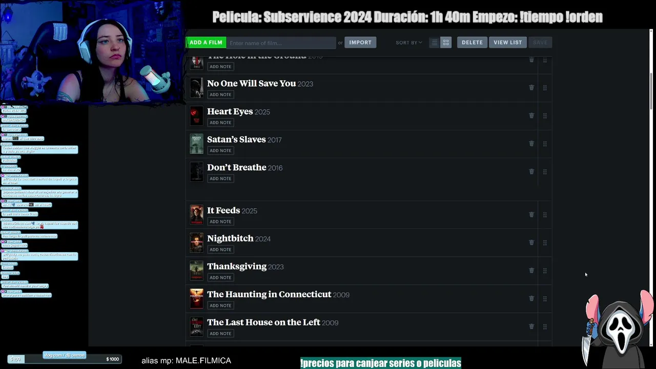Open View List
This screenshot has height=369, width=656.
(508, 43)
